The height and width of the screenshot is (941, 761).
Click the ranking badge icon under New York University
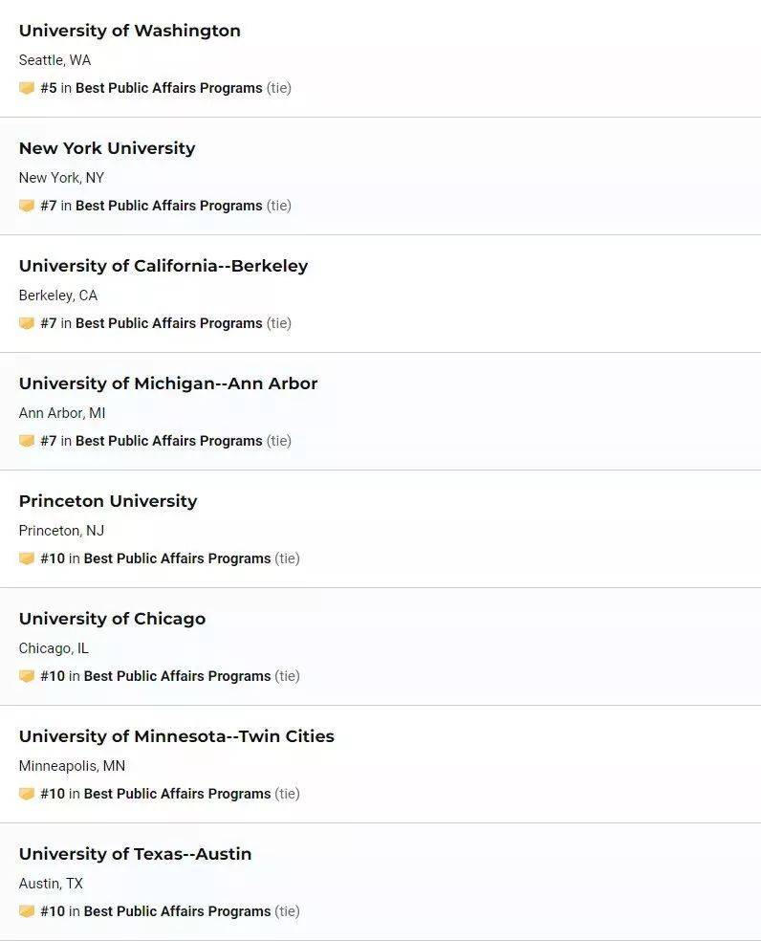(x=27, y=206)
